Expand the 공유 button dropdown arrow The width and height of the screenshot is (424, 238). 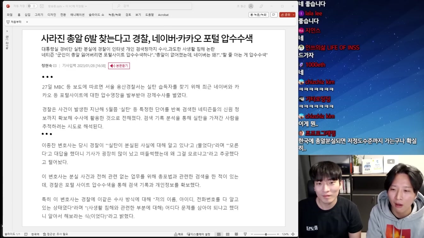coord(294,15)
